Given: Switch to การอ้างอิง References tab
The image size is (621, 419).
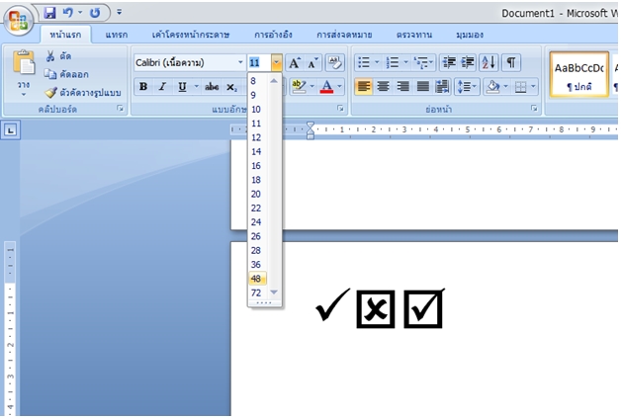Looking at the screenshot, I should (273, 35).
